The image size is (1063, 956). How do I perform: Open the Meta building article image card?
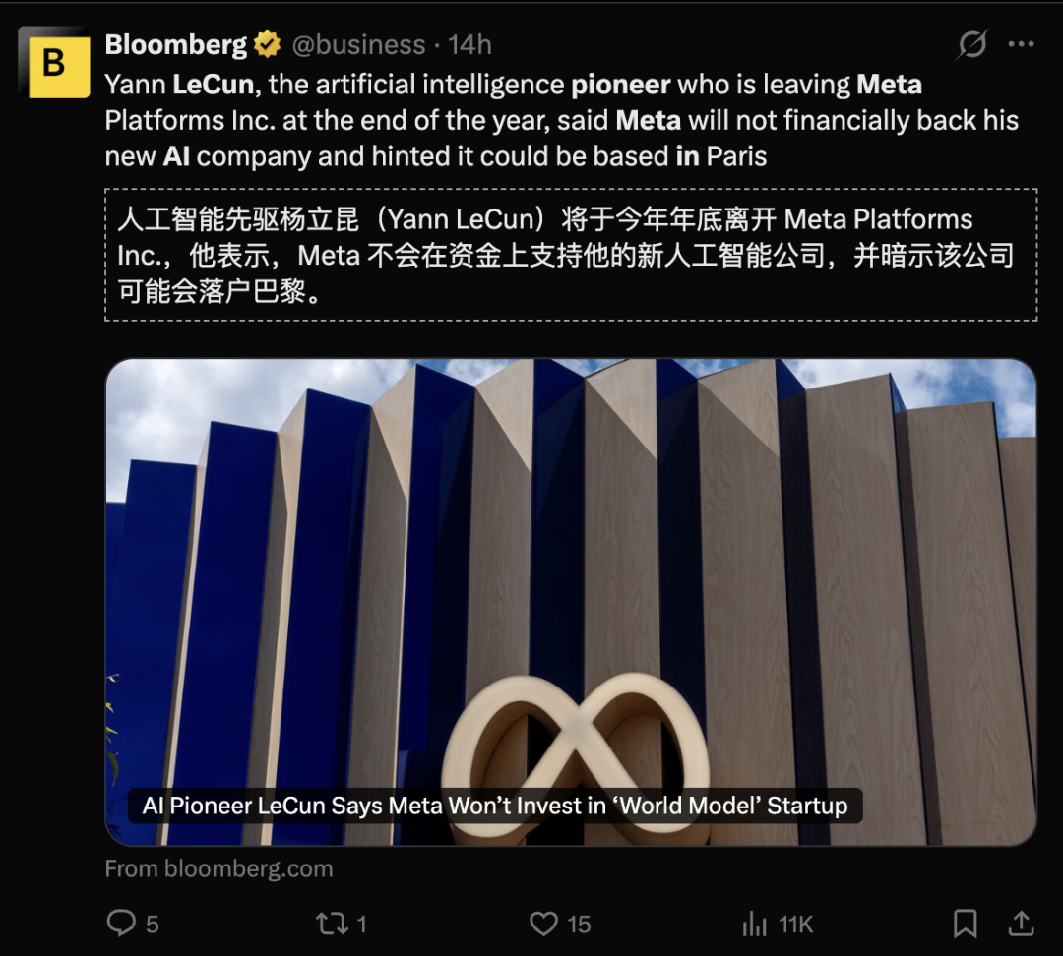coord(571,602)
